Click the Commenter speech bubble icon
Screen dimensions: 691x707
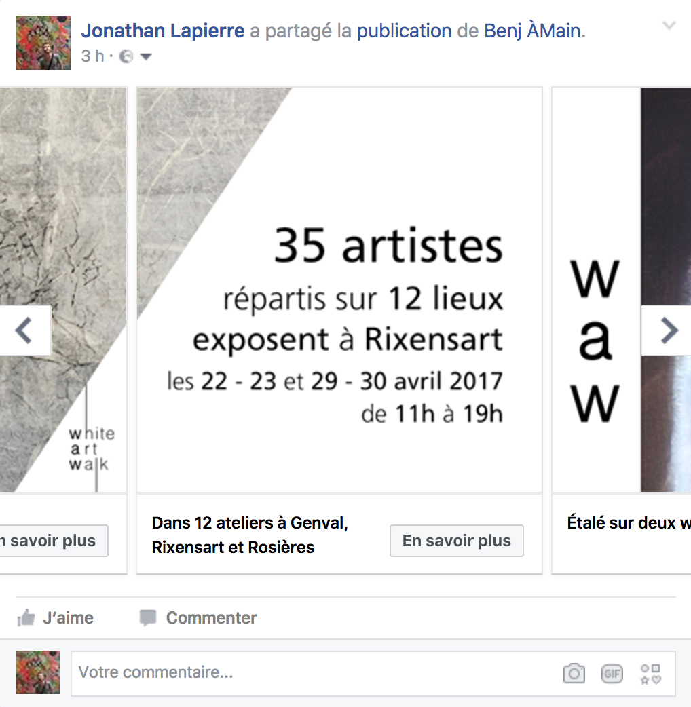(x=148, y=617)
